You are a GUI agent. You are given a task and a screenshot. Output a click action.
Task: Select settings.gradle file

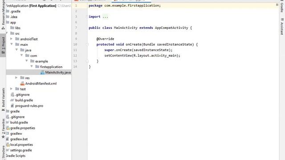[21, 150]
